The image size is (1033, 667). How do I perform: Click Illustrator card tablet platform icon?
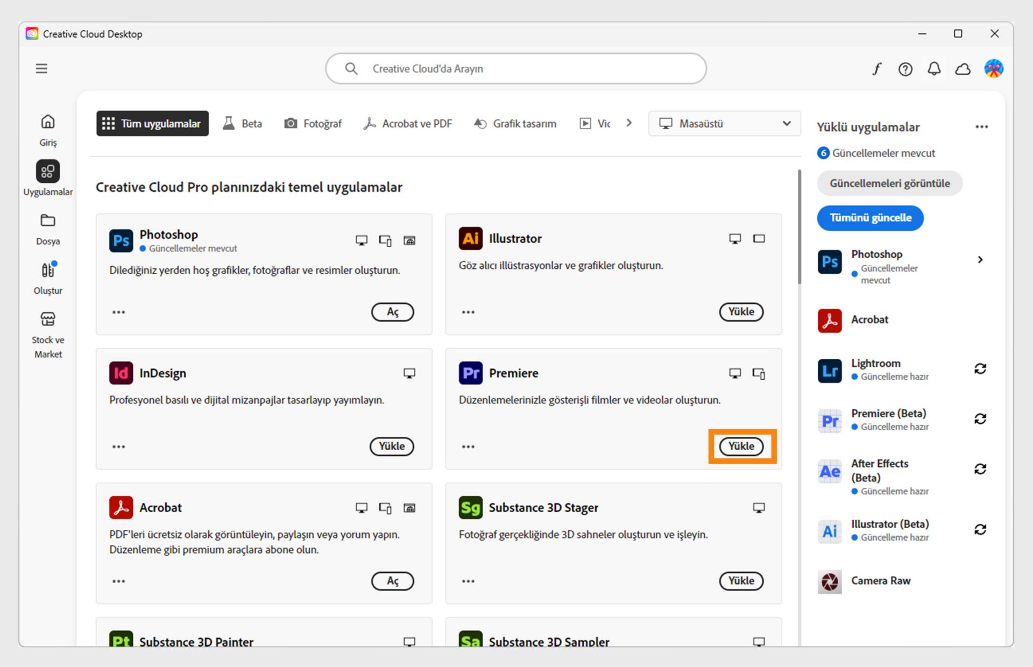759,238
